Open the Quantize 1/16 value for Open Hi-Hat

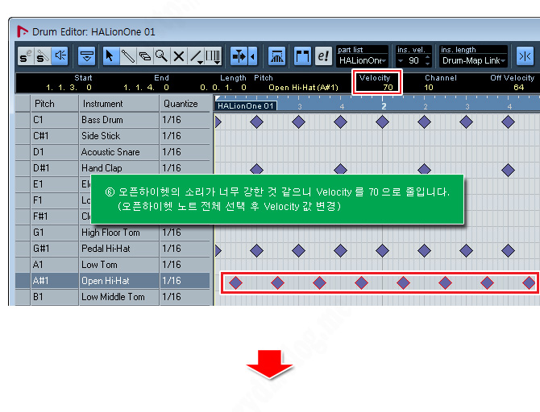tap(185, 281)
